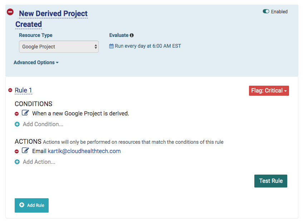303x223 pixels.
Task: Click Run every day at 6:00 AM schedule
Action: (148, 46)
